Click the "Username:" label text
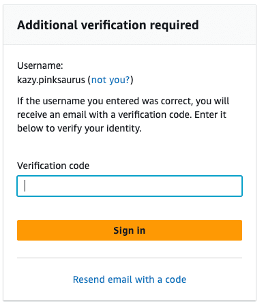 click(x=40, y=65)
